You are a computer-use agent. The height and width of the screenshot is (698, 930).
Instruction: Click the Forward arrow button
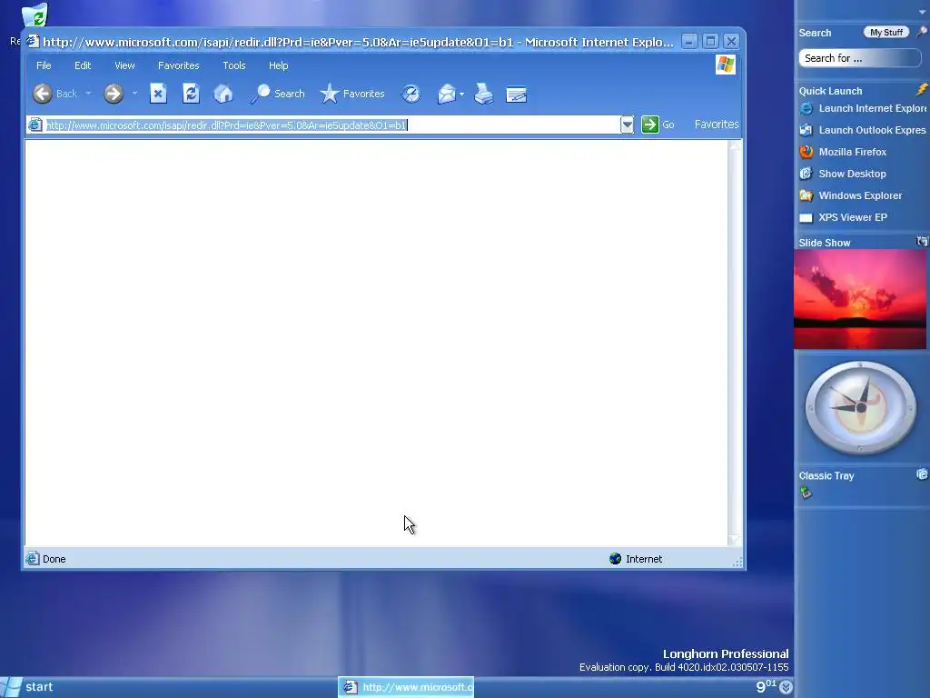click(114, 94)
